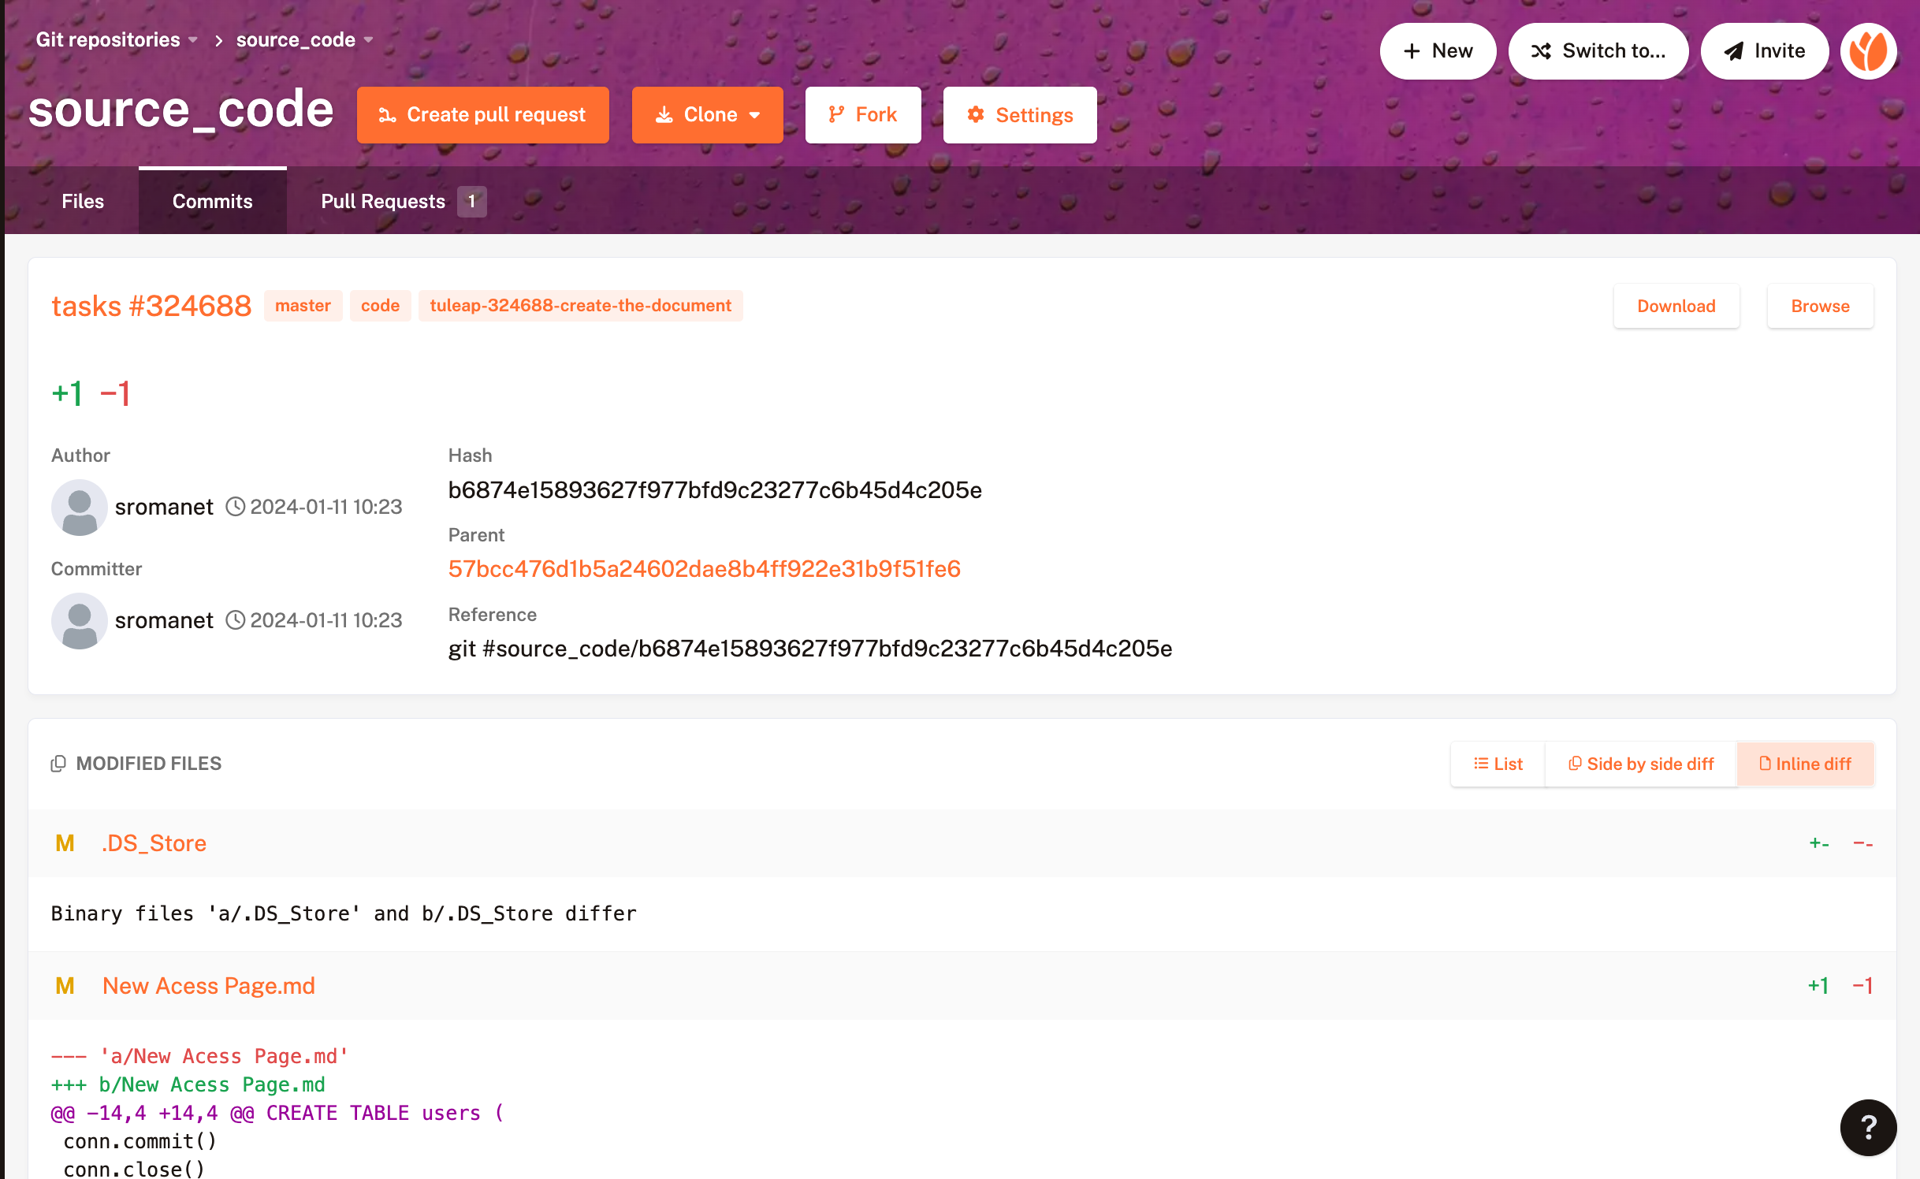Image resolution: width=1920 pixels, height=1179 pixels.
Task: Open Settings with the gear icon
Action: point(1019,115)
